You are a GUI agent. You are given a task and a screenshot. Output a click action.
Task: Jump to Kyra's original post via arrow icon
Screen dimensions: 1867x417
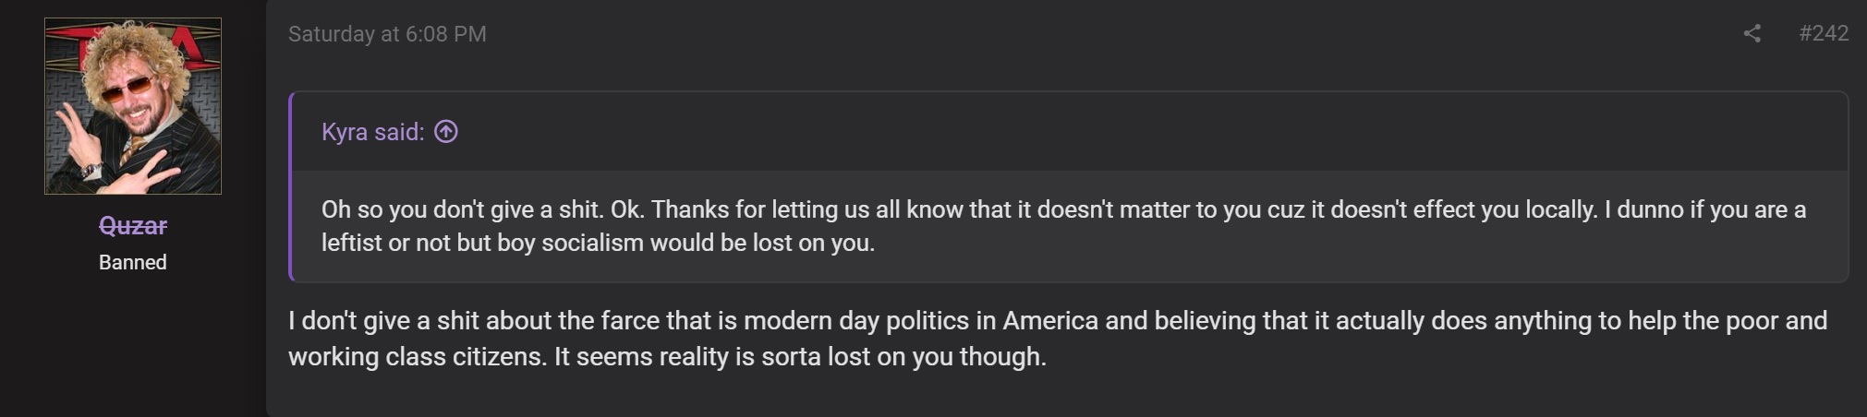point(446,132)
